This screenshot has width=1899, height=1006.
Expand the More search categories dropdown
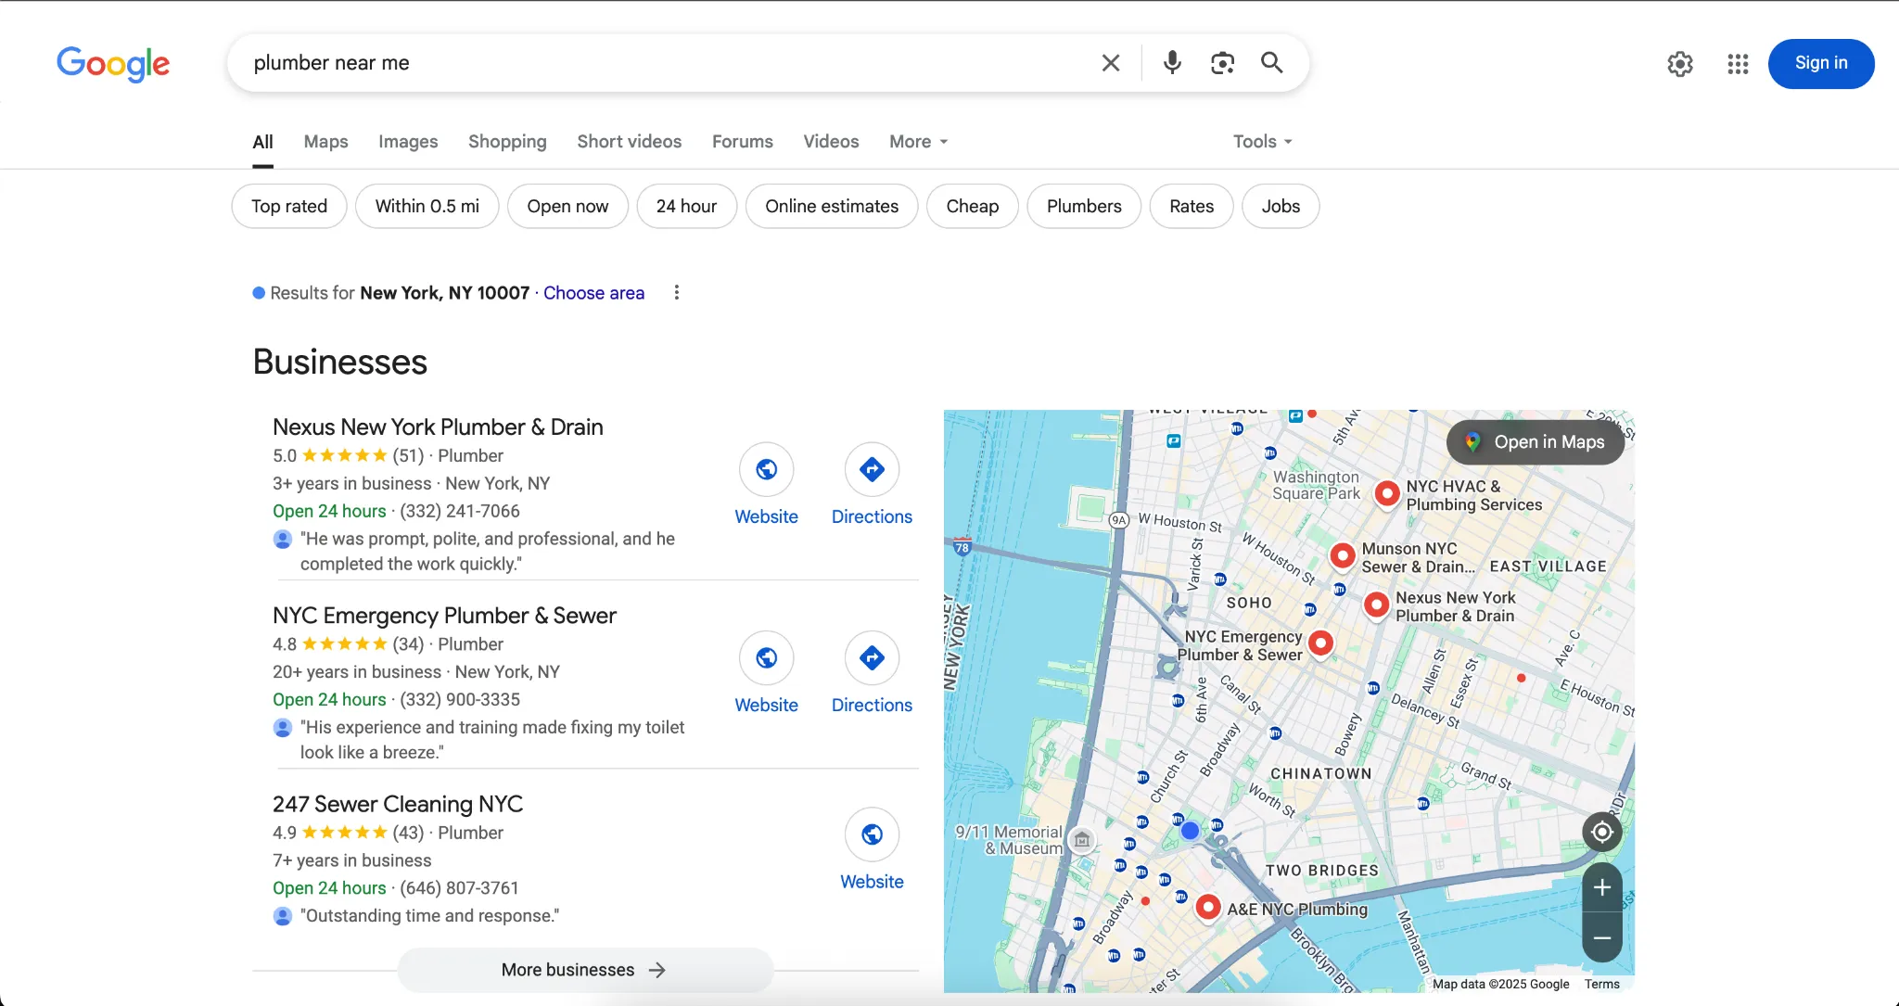[918, 142]
